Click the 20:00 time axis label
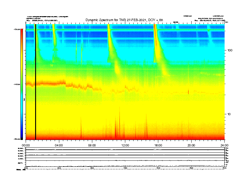242x187 pixels. coord(191,145)
